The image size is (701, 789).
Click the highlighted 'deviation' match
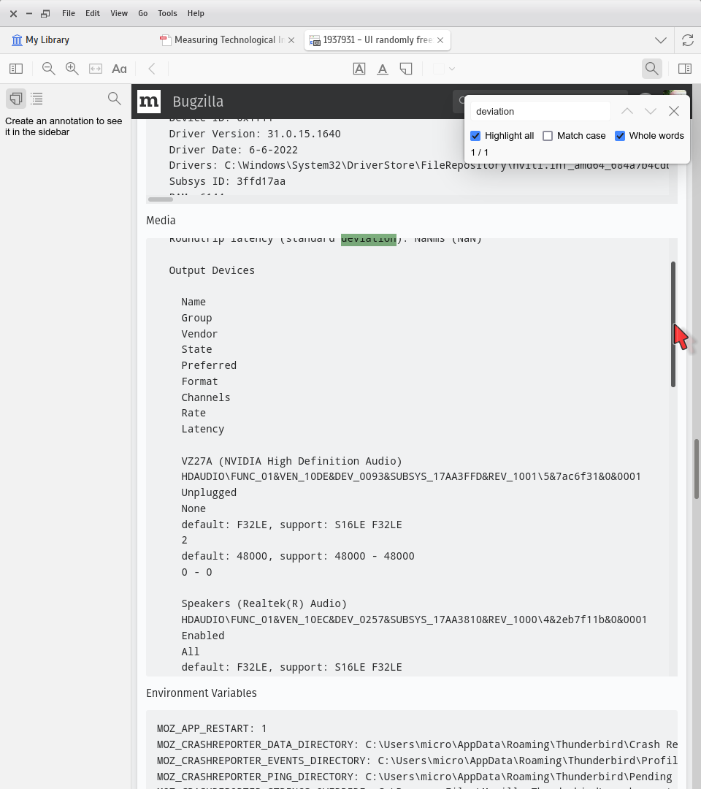pos(369,240)
